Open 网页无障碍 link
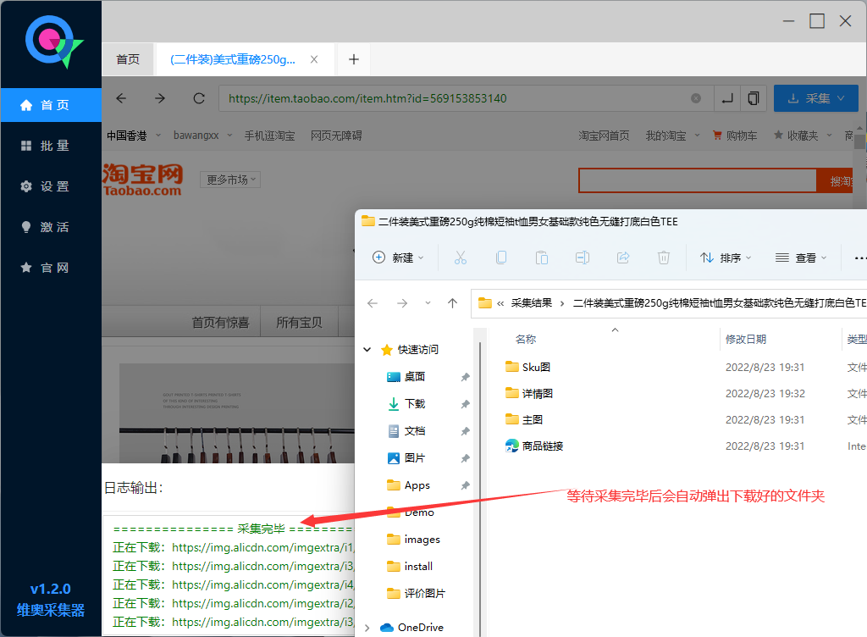Image resolution: width=867 pixels, height=637 pixels. click(336, 136)
